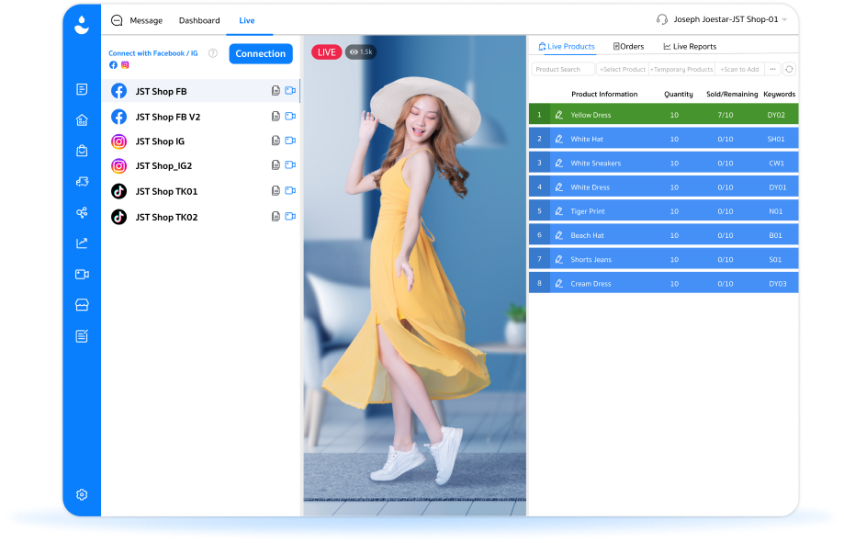844x543 pixels.
Task: Click the +Select Product button
Action: point(623,69)
